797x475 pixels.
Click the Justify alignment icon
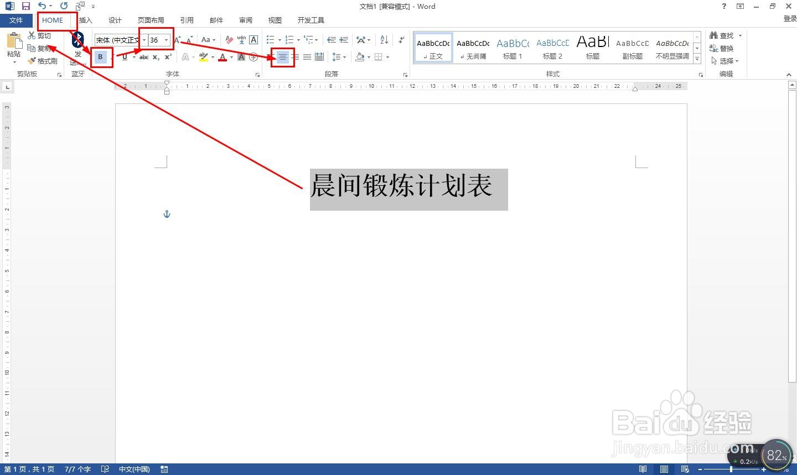(x=307, y=56)
